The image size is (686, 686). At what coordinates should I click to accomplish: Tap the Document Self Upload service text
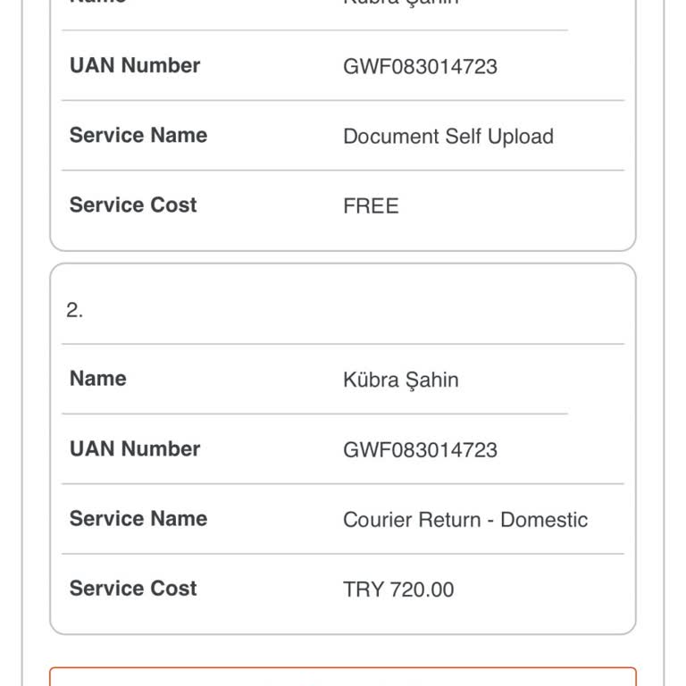tap(448, 137)
